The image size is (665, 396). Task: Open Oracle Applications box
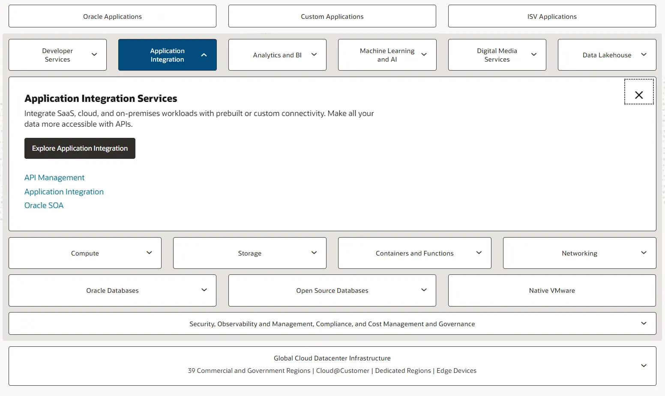(x=112, y=16)
